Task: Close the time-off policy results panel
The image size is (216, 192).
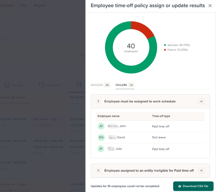Action: [x=210, y=6]
